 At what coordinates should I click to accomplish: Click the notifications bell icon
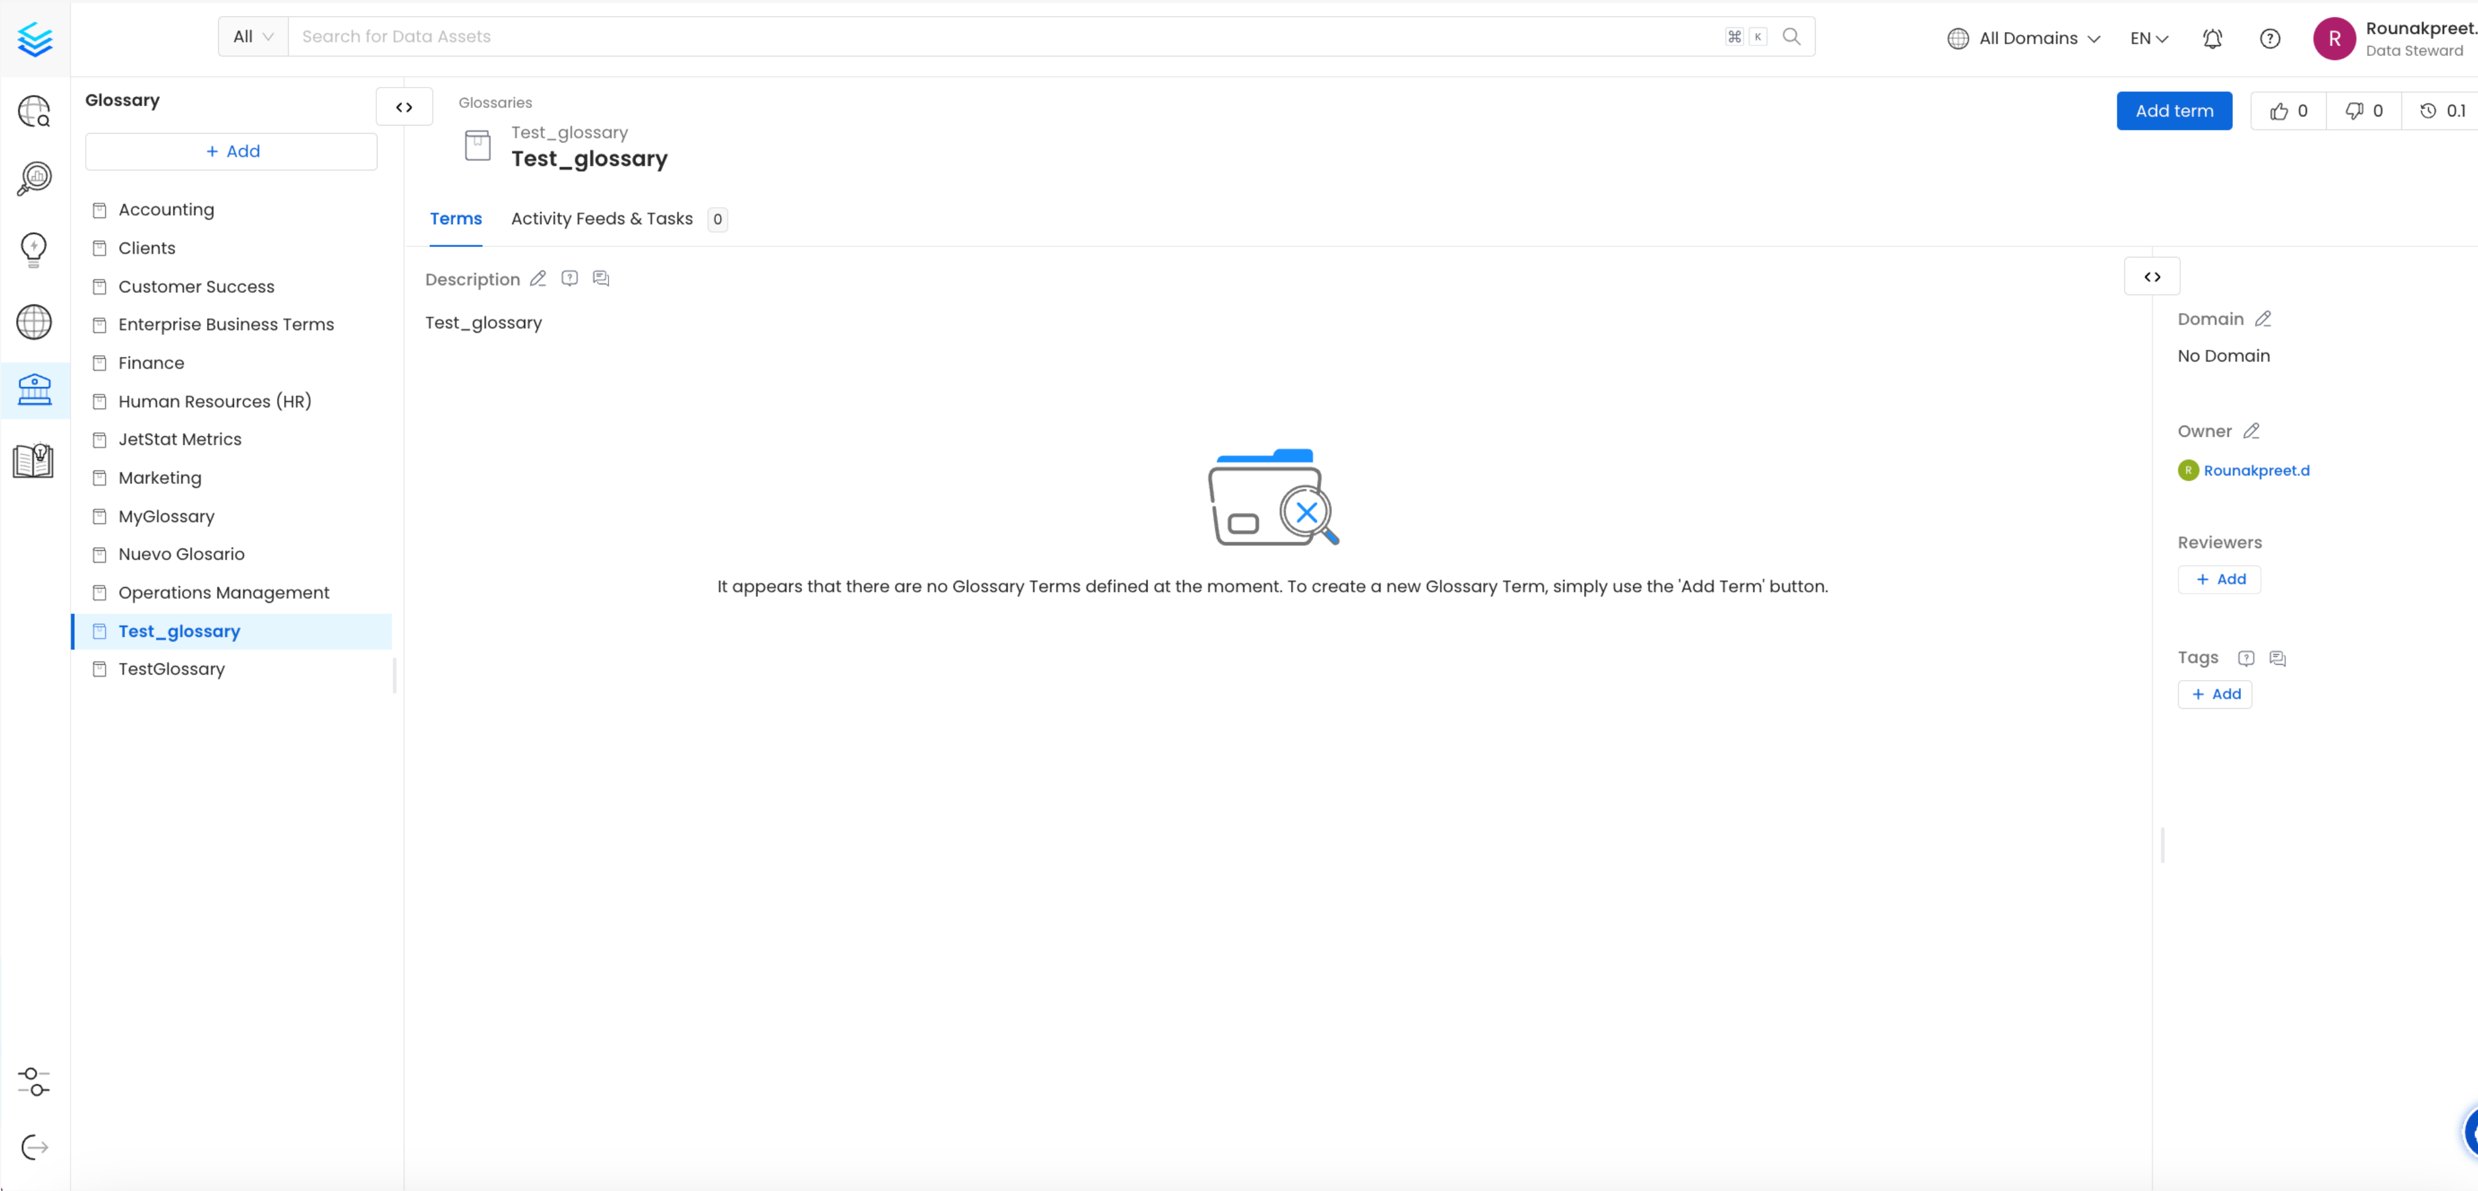click(2214, 36)
